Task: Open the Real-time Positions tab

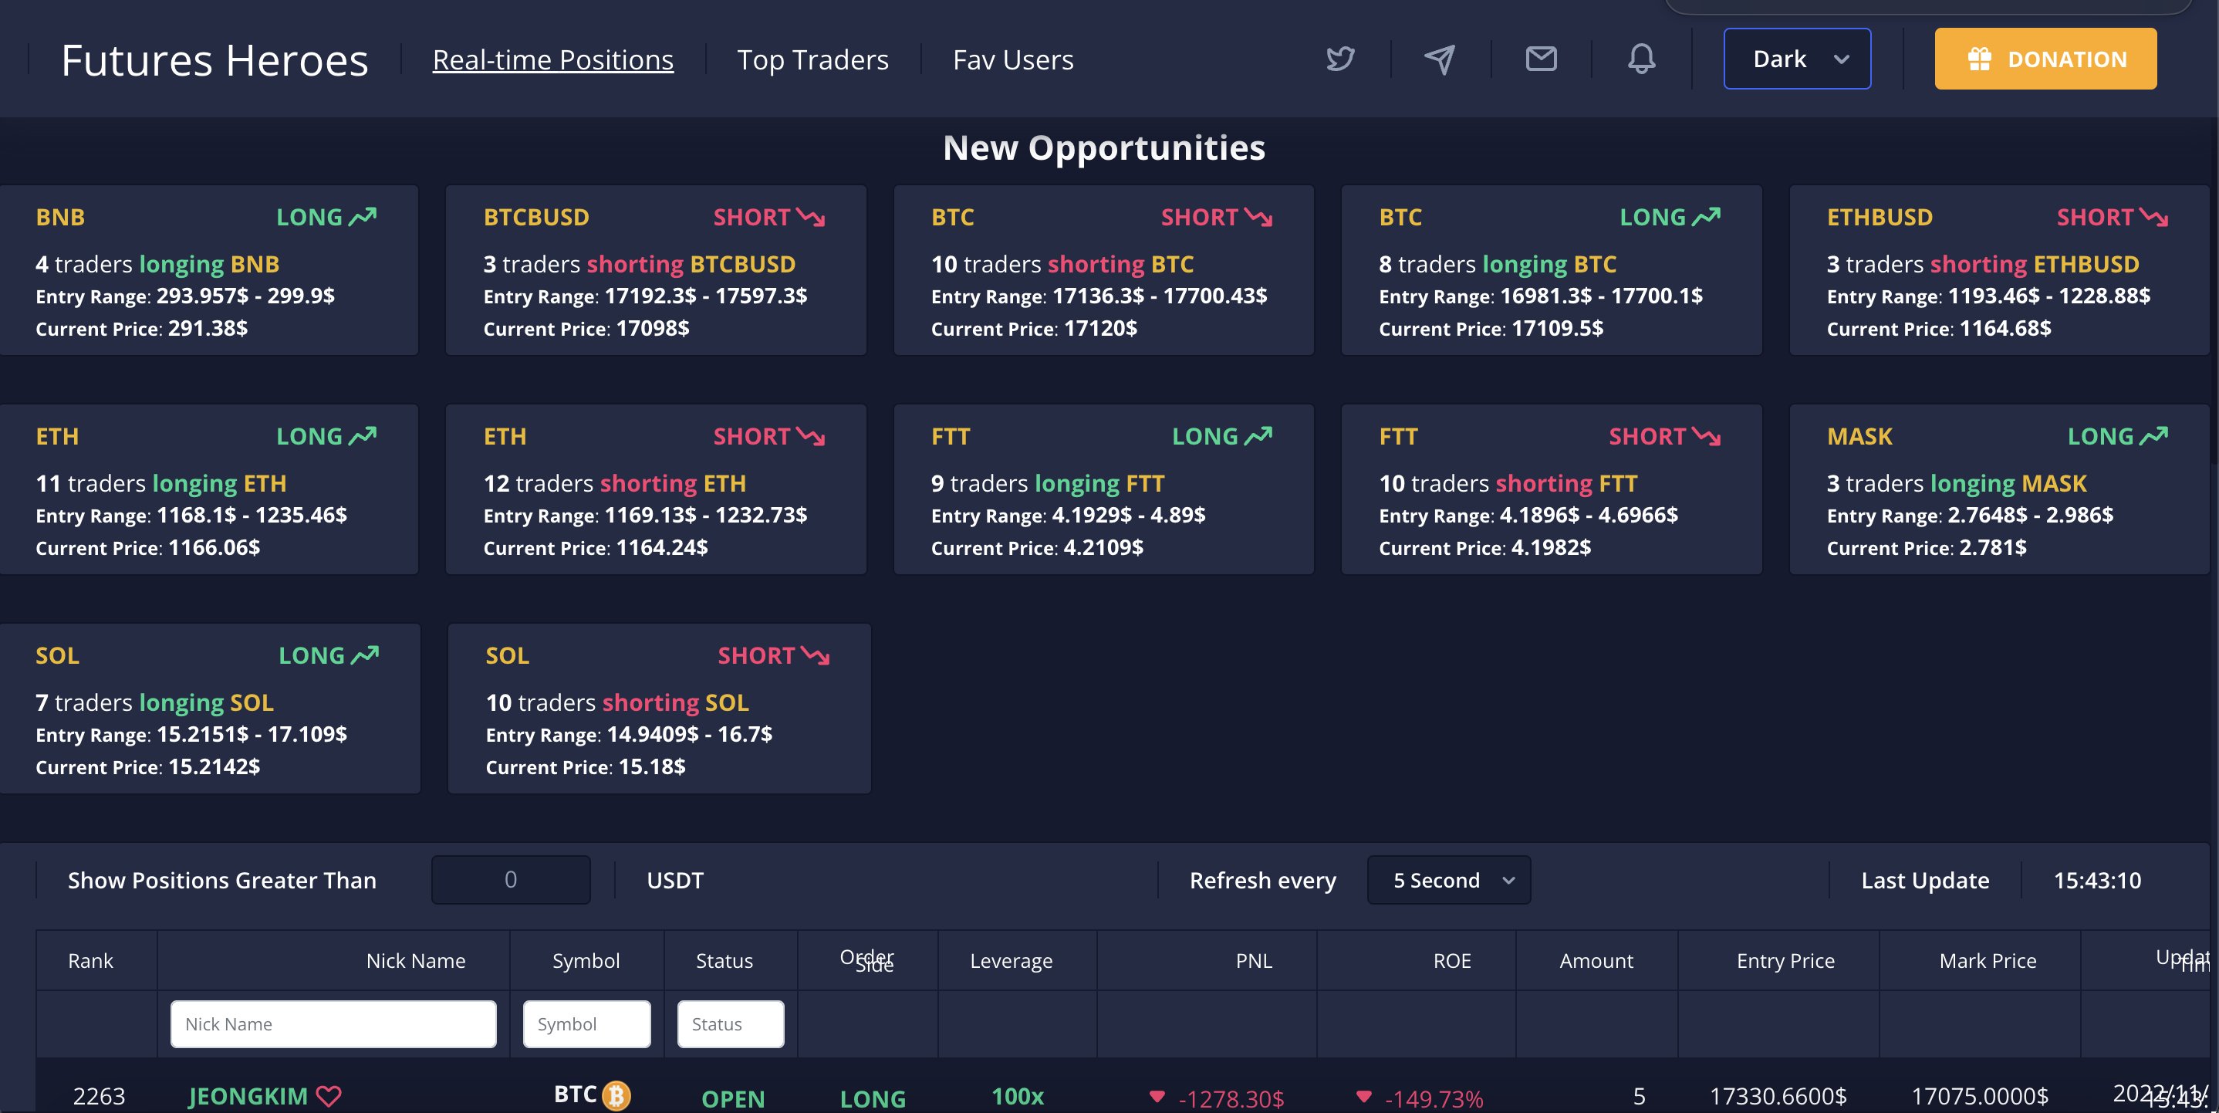Action: coord(553,59)
